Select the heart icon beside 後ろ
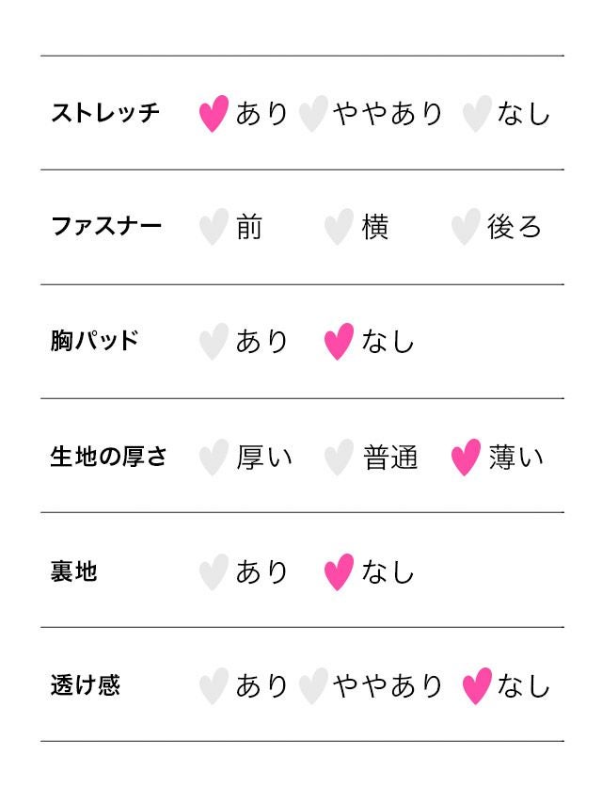Screen dimensions: 602x804 tap(465, 228)
